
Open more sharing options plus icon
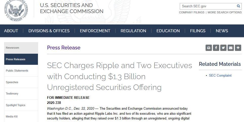coord(238,48)
